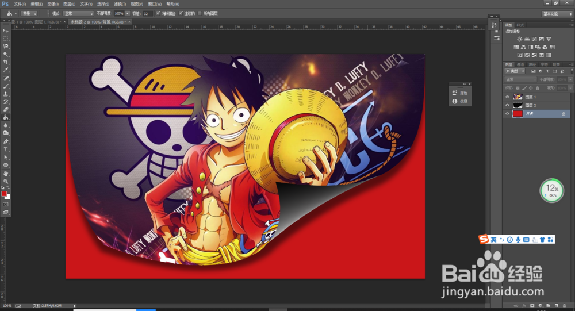575x311 pixels.
Task: Enable the 所有图层 checkbox
Action: [x=200, y=13]
